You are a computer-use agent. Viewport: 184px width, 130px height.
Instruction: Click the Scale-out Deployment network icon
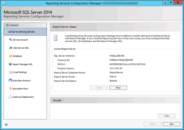tap(10, 97)
